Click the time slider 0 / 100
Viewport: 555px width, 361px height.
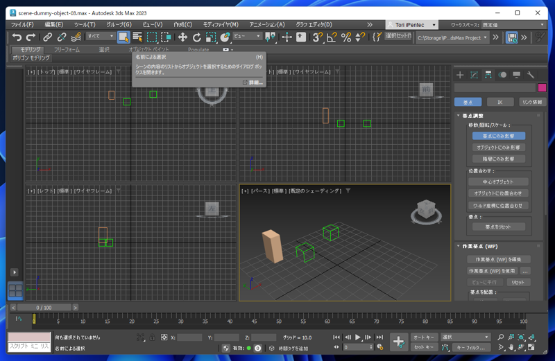pyautogui.click(x=44, y=308)
